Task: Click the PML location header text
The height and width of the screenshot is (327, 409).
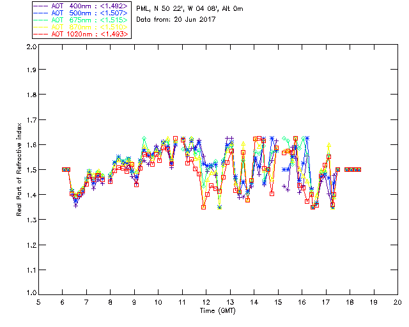Action: 190,9
